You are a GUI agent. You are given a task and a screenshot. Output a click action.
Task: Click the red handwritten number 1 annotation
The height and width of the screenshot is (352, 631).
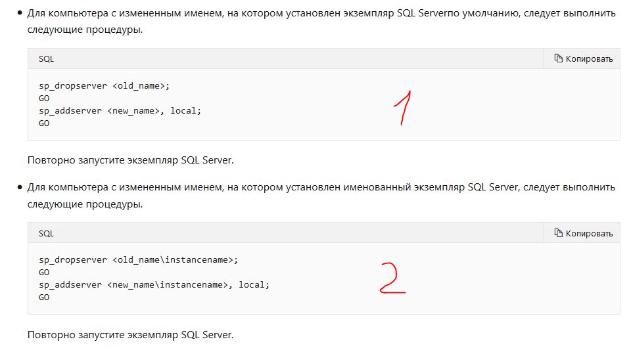click(x=403, y=108)
